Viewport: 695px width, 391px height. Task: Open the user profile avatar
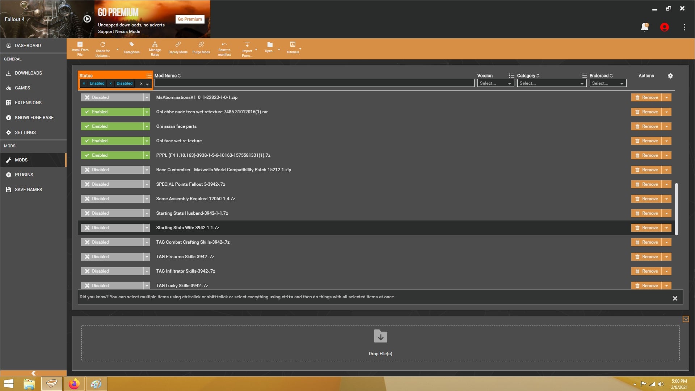(x=664, y=27)
